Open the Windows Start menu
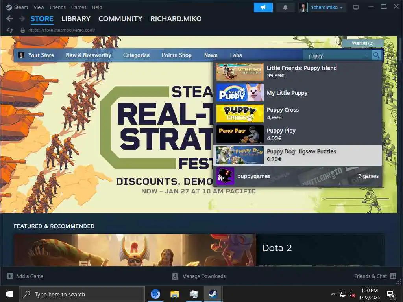The height and width of the screenshot is (302, 403). coord(9,294)
